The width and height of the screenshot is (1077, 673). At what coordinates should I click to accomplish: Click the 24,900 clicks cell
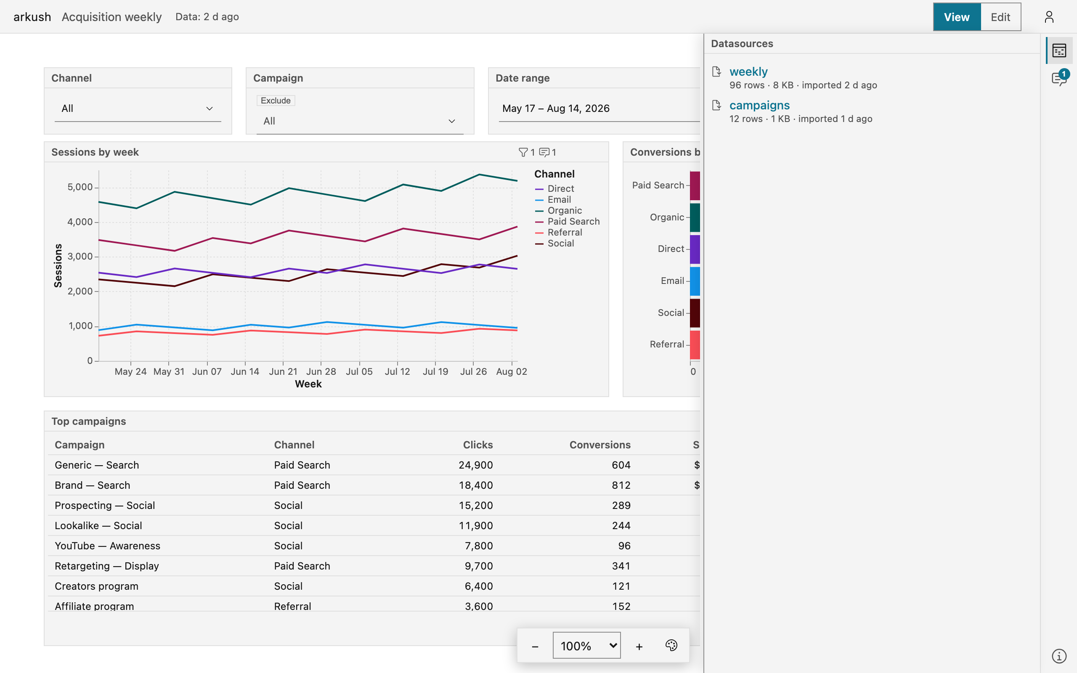click(476, 465)
